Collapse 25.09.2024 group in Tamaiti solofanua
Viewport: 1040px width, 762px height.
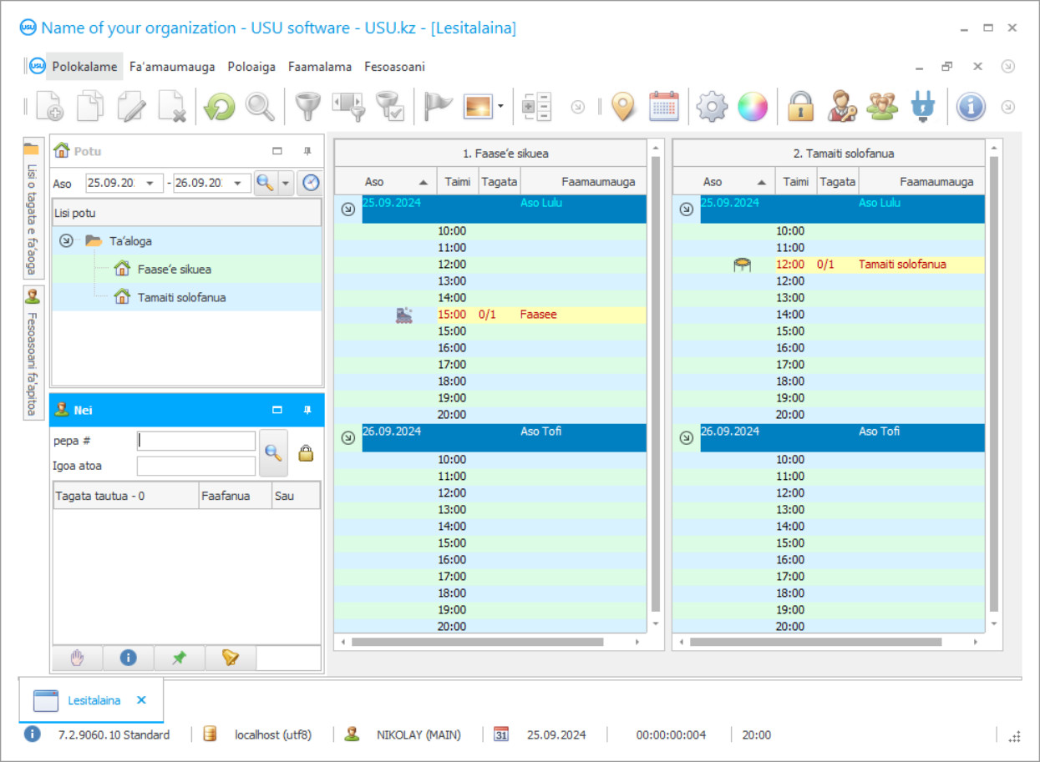tap(686, 209)
